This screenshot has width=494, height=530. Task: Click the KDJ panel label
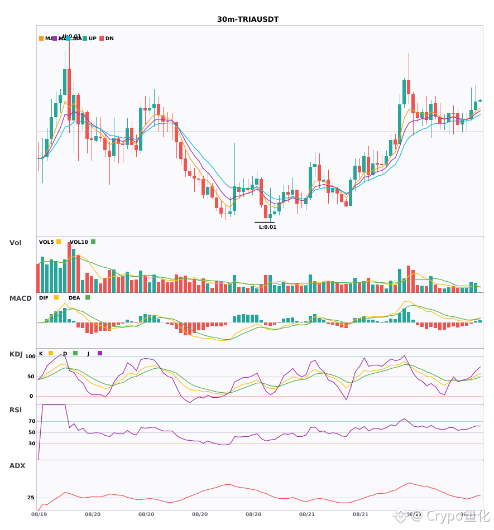[x=16, y=354]
